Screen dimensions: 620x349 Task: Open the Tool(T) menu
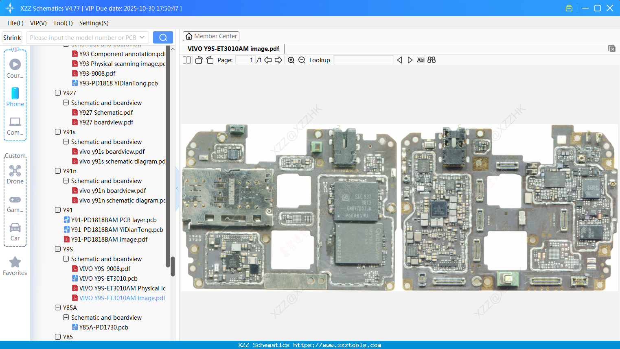click(x=63, y=23)
